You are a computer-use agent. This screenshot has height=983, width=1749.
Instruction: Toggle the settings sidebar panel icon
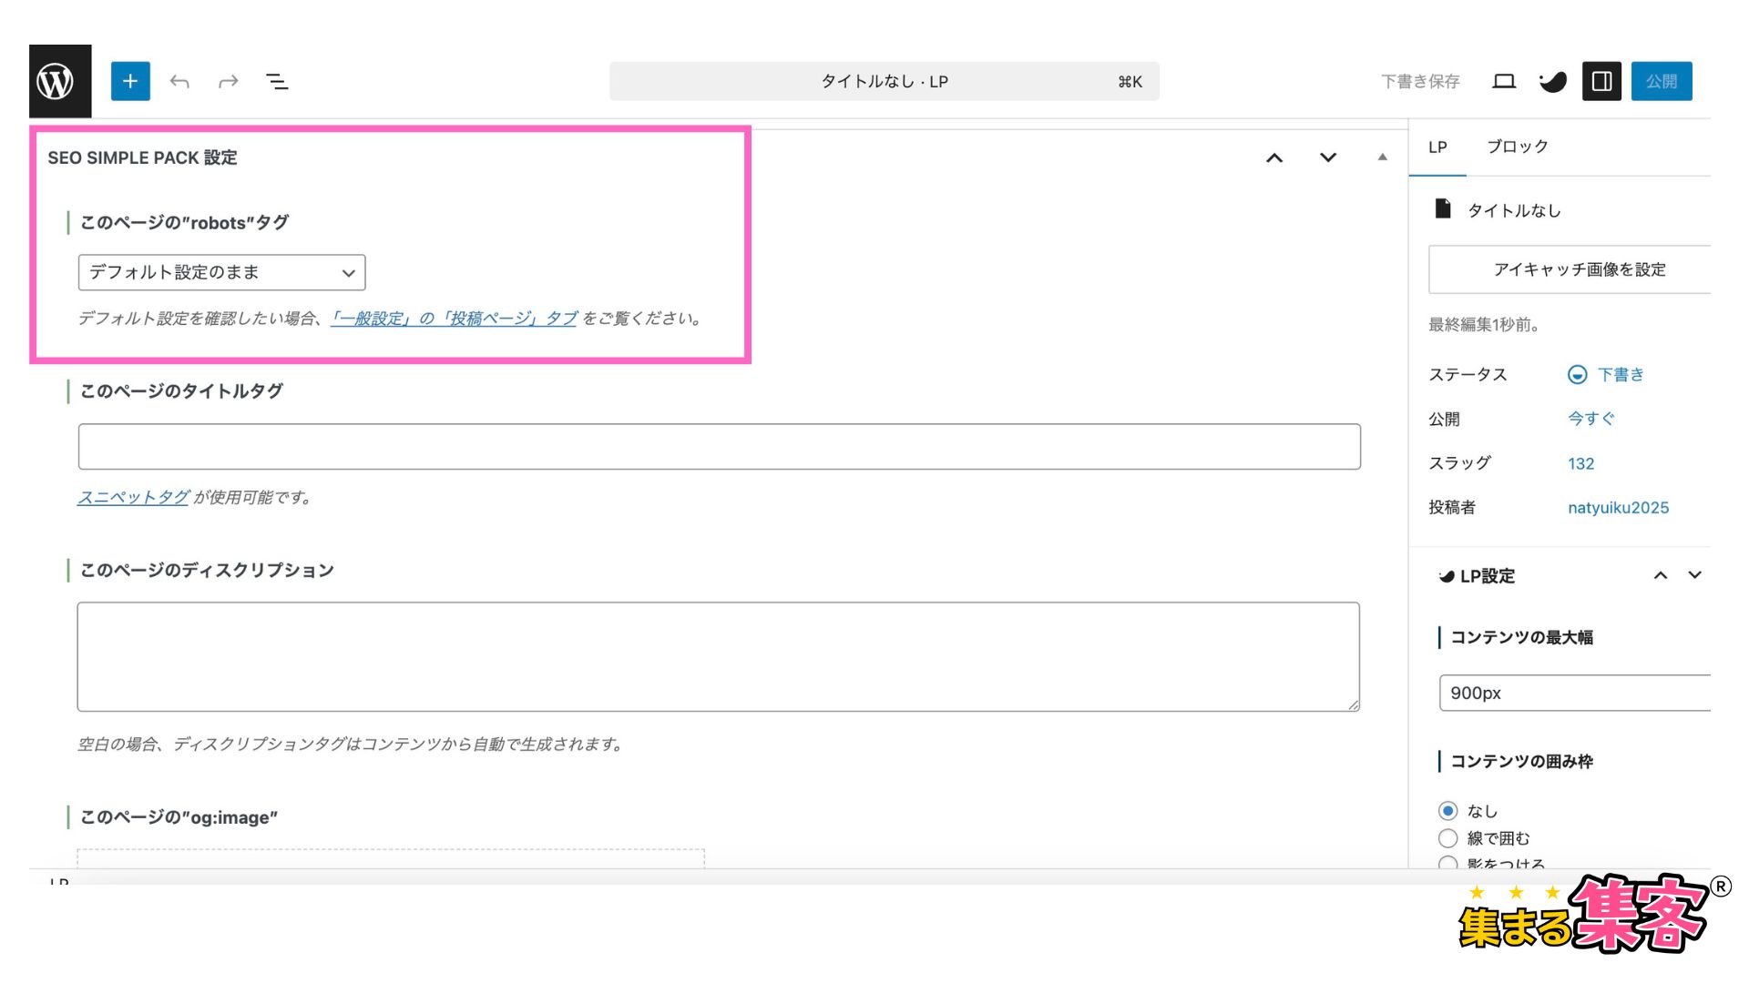click(x=1601, y=82)
